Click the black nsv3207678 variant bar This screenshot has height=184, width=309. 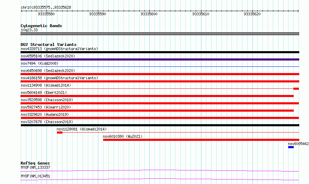pyautogui.click(x=160, y=125)
